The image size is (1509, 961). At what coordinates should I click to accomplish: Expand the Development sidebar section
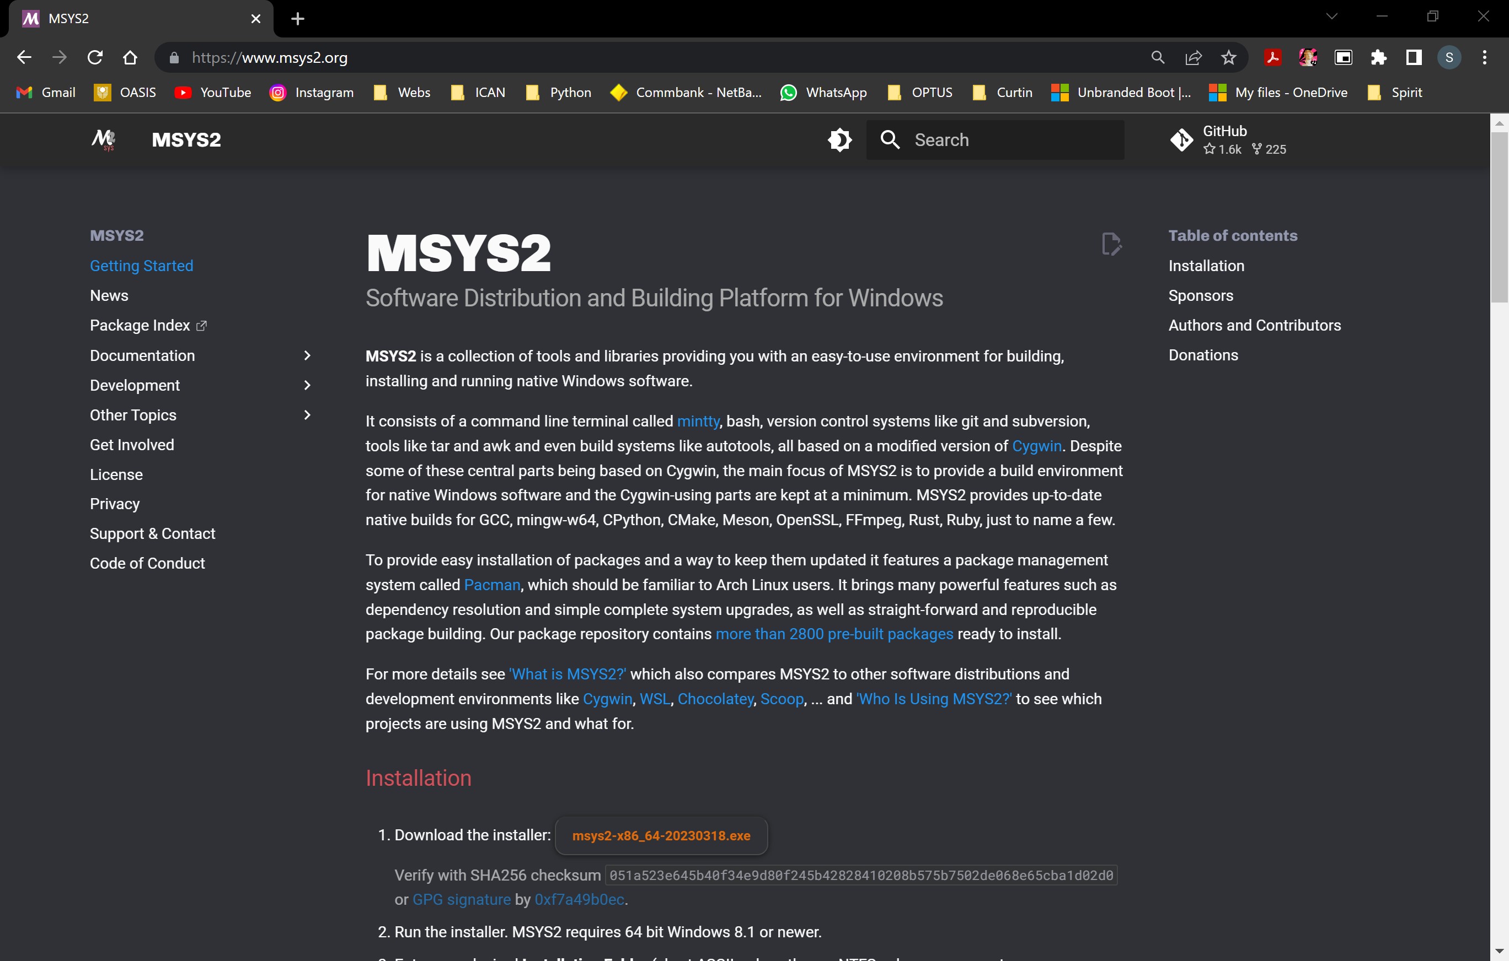click(x=307, y=385)
